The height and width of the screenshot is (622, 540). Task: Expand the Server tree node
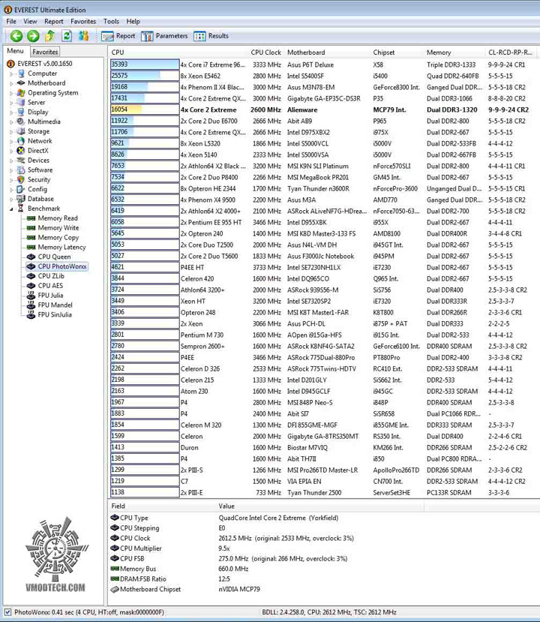click(11, 103)
